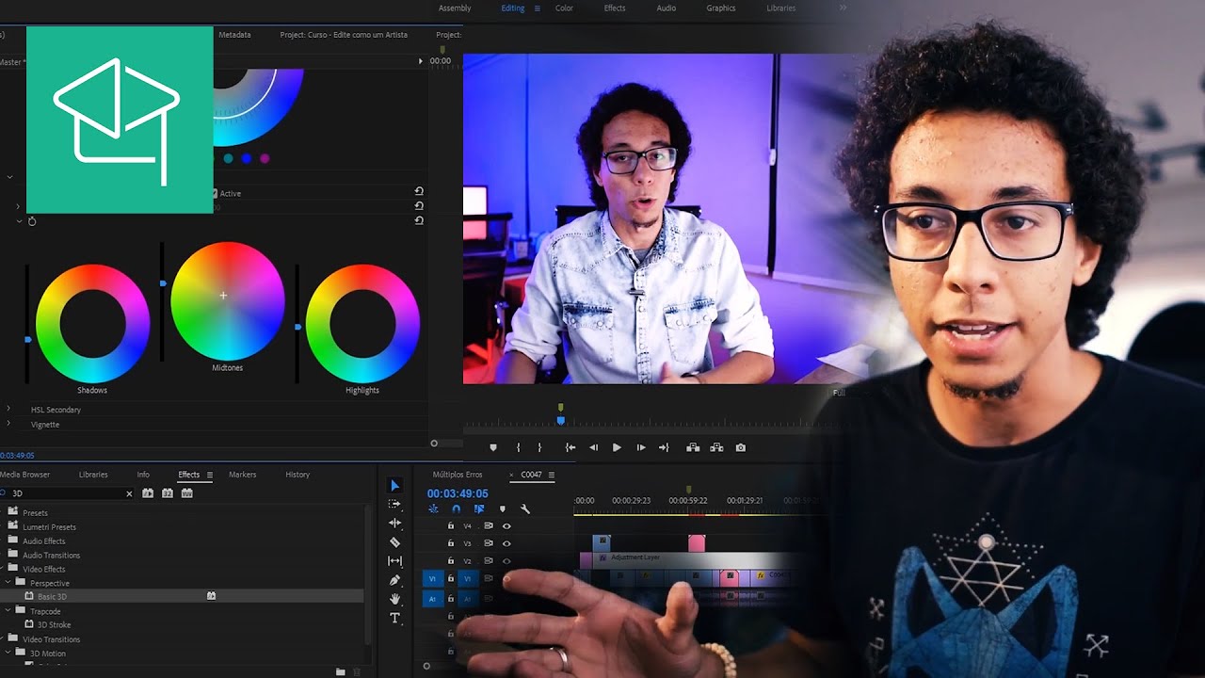Image resolution: width=1205 pixels, height=678 pixels.
Task: Select the Hand tool
Action: point(395,599)
